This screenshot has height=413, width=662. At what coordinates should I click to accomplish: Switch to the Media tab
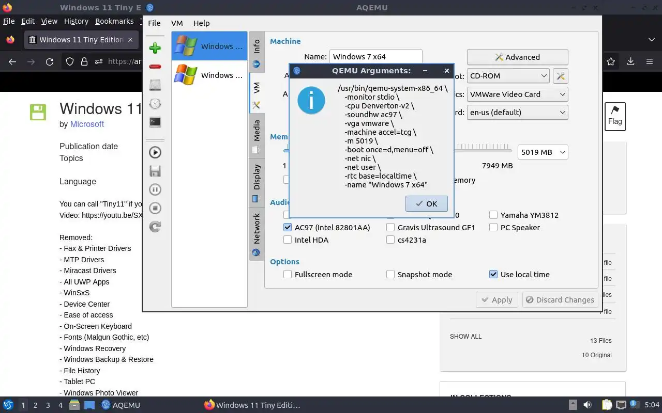(x=257, y=136)
